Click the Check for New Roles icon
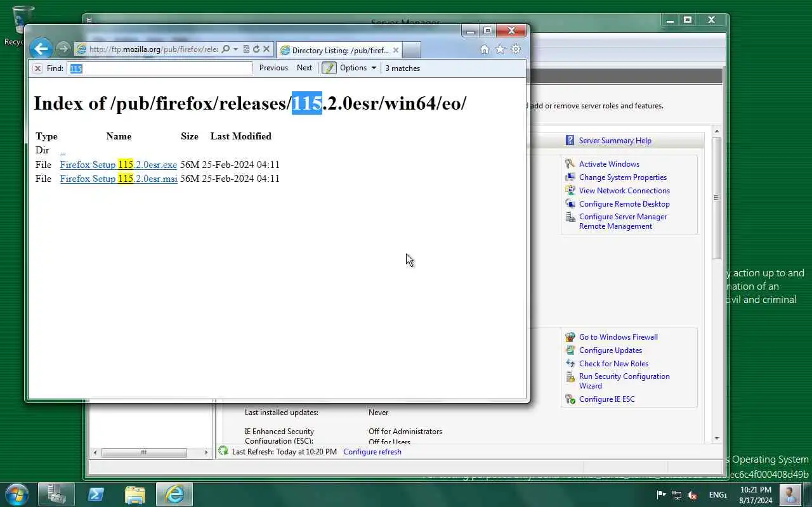 click(570, 364)
